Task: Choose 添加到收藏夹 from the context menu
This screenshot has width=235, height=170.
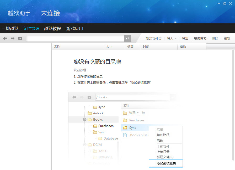Action: click(x=166, y=163)
